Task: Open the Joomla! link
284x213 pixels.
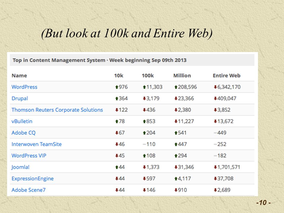Action: pyautogui.click(x=20, y=167)
